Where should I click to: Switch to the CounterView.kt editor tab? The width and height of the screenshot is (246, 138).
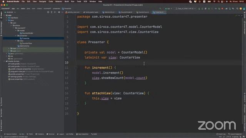coord(143,12)
